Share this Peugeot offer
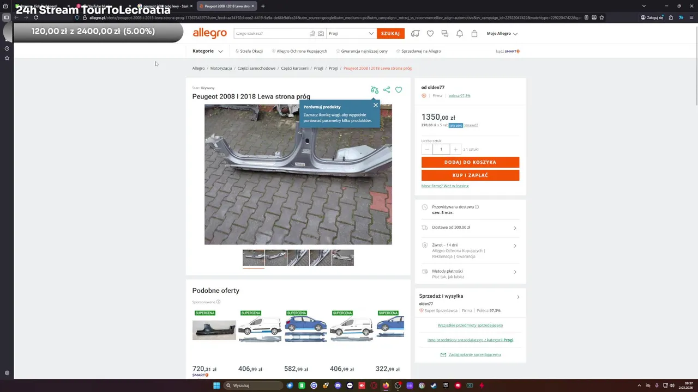698x392 pixels. (387, 90)
